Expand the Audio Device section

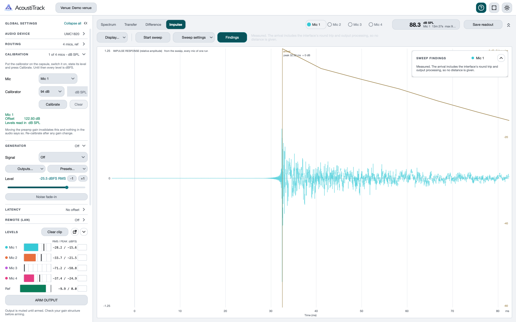click(x=46, y=34)
